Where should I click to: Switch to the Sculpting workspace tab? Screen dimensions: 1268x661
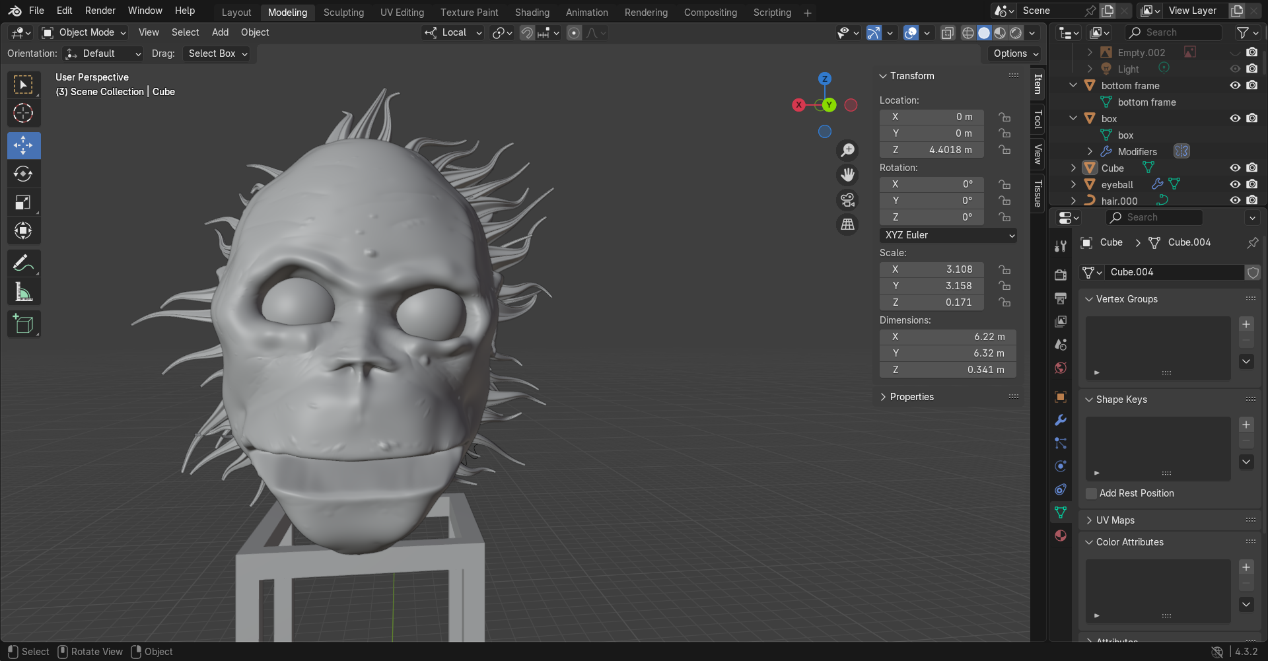tap(343, 13)
